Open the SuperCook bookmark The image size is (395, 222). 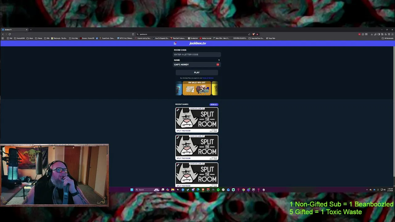tap(107, 38)
